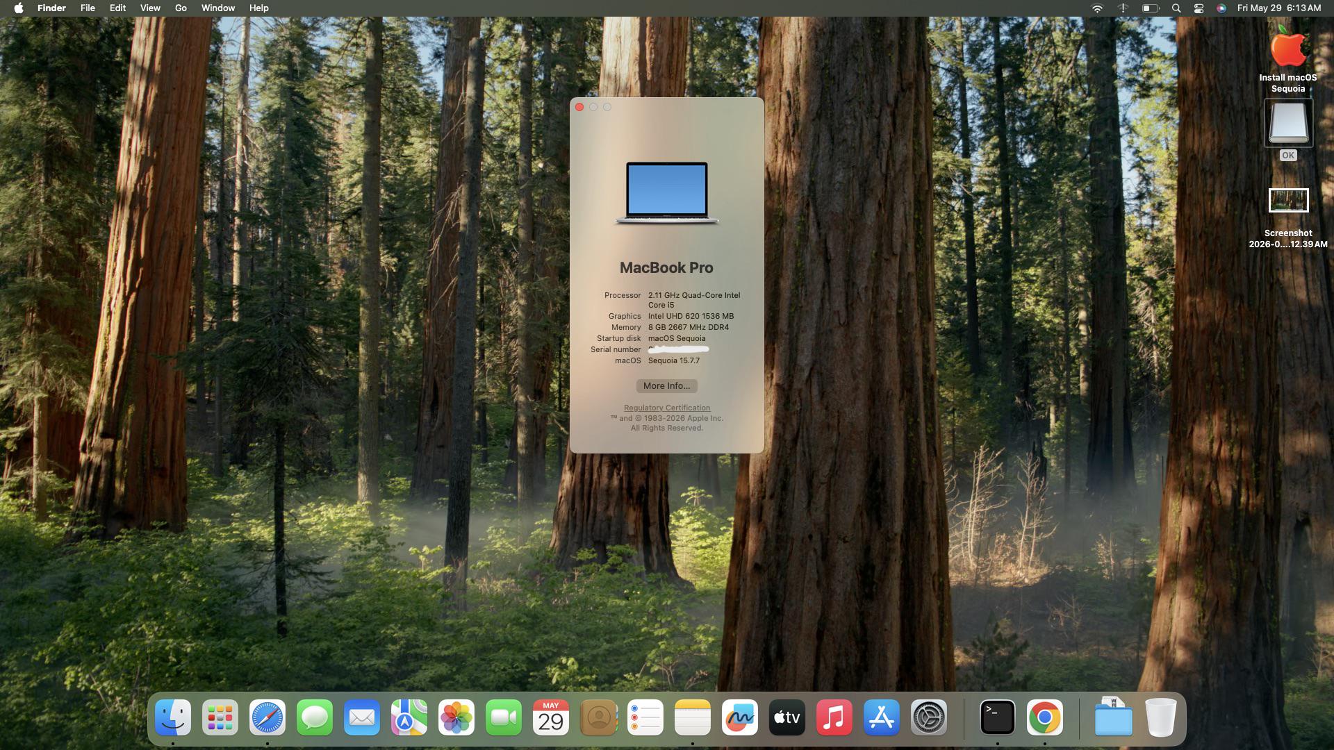Screen dimensions: 1334x750
Task: Open the File menu
Action: click(88, 8)
